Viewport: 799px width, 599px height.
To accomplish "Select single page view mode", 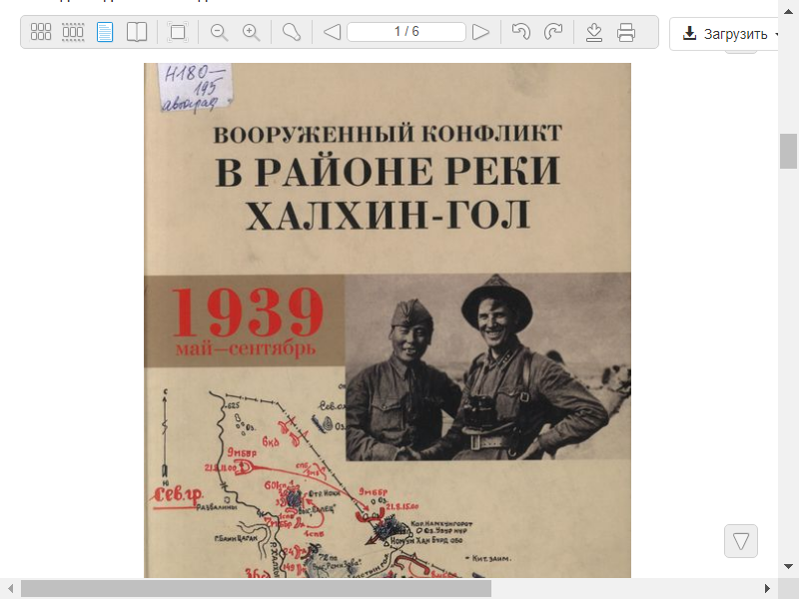I will point(105,32).
